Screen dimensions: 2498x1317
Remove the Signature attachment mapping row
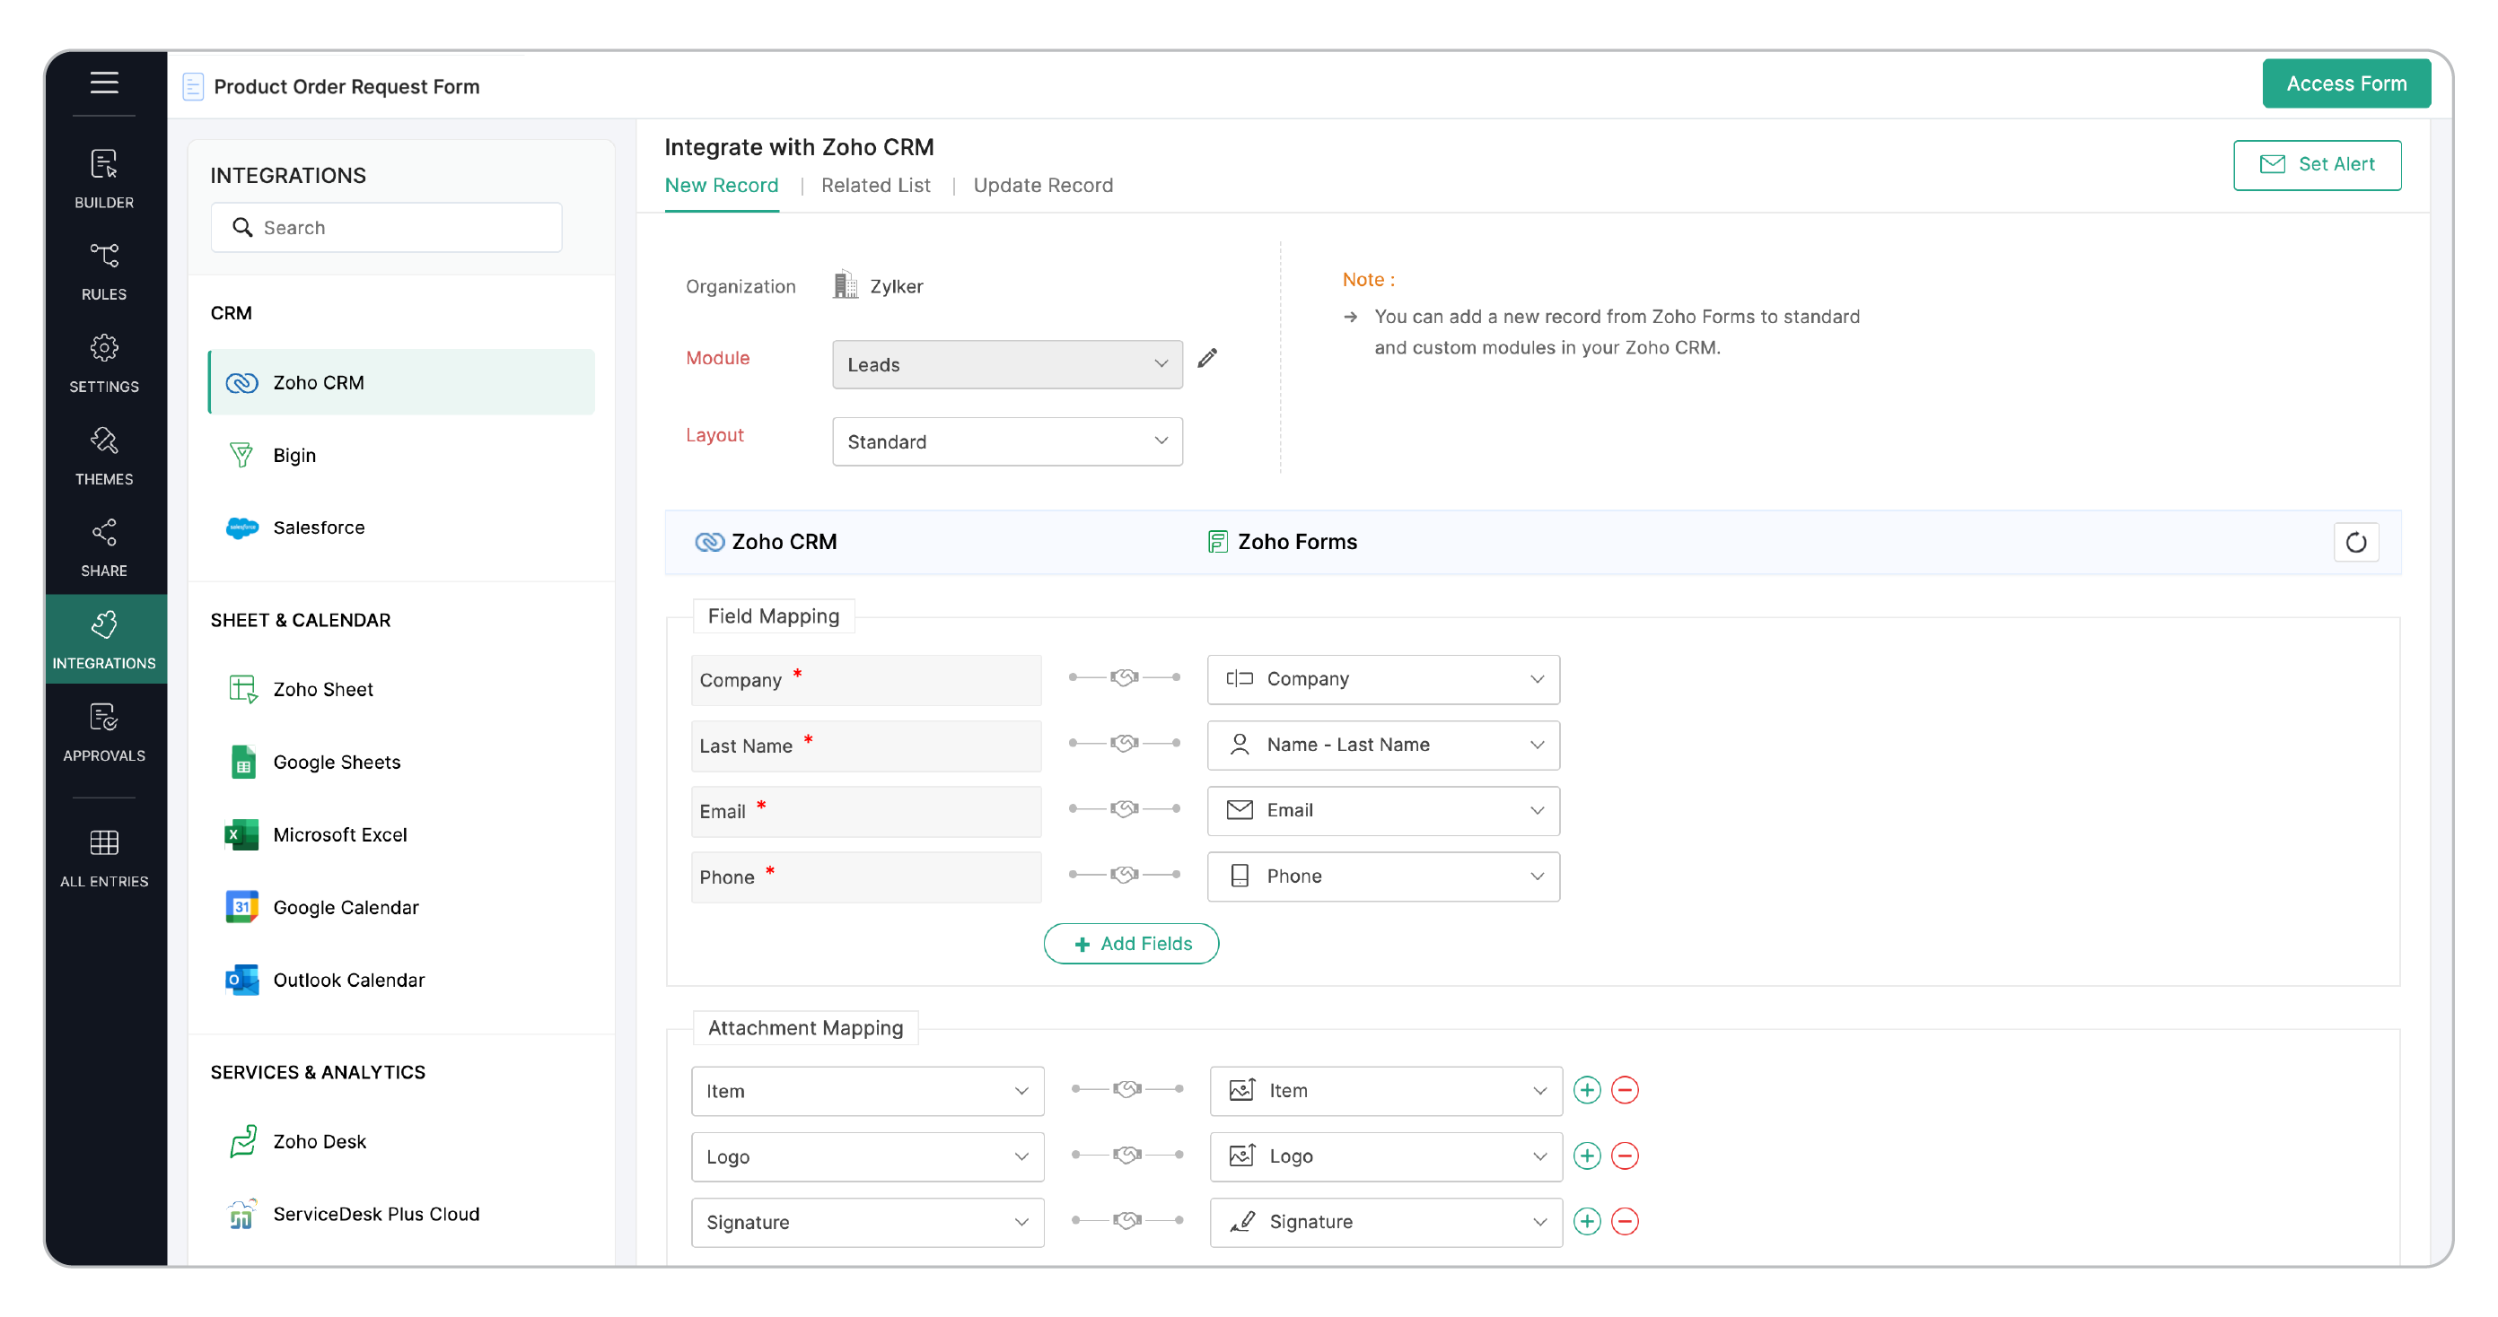(1626, 1221)
